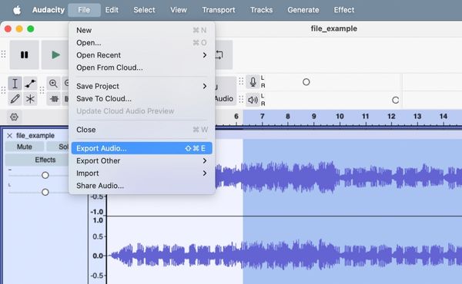This screenshot has width=462, height=284.
Task: Click the File menu bar item
Action: pyautogui.click(x=84, y=10)
